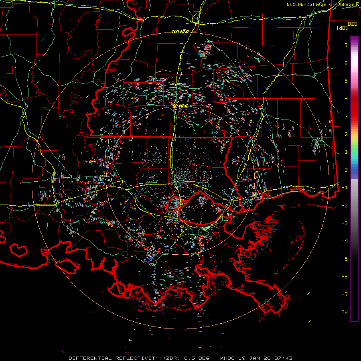This screenshot has height=361, width=361.
Task: Click the -1 value on color scale
Action: click(x=345, y=188)
